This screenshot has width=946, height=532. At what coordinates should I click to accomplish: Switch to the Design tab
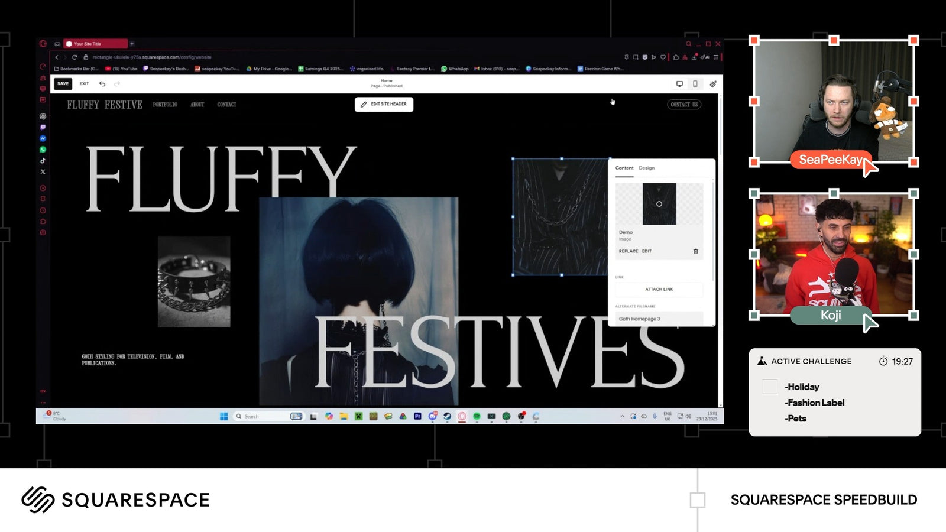coord(647,168)
